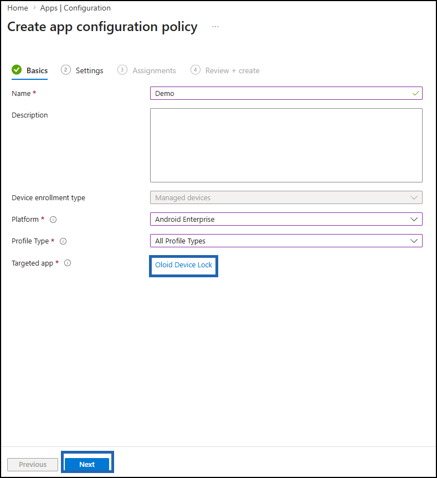Screen dimensions: 437x478
Task: Click the step 3 circle icon
Action: 122,70
